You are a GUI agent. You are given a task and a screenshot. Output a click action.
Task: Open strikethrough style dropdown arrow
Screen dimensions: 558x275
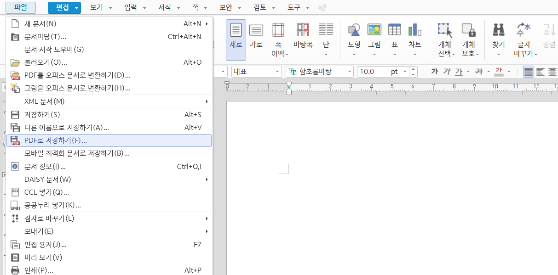click(x=488, y=72)
